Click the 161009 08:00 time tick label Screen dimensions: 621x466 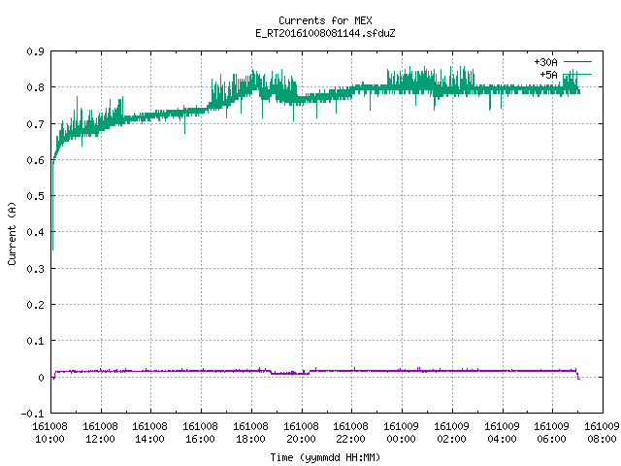602,432
